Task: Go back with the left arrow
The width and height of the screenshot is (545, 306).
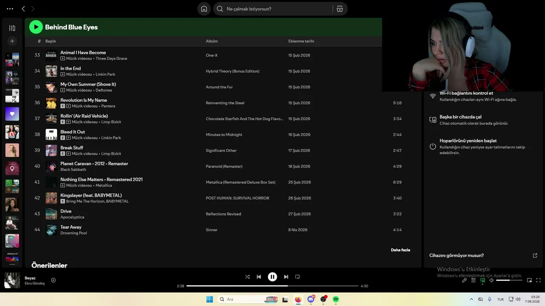Action: (23, 8)
